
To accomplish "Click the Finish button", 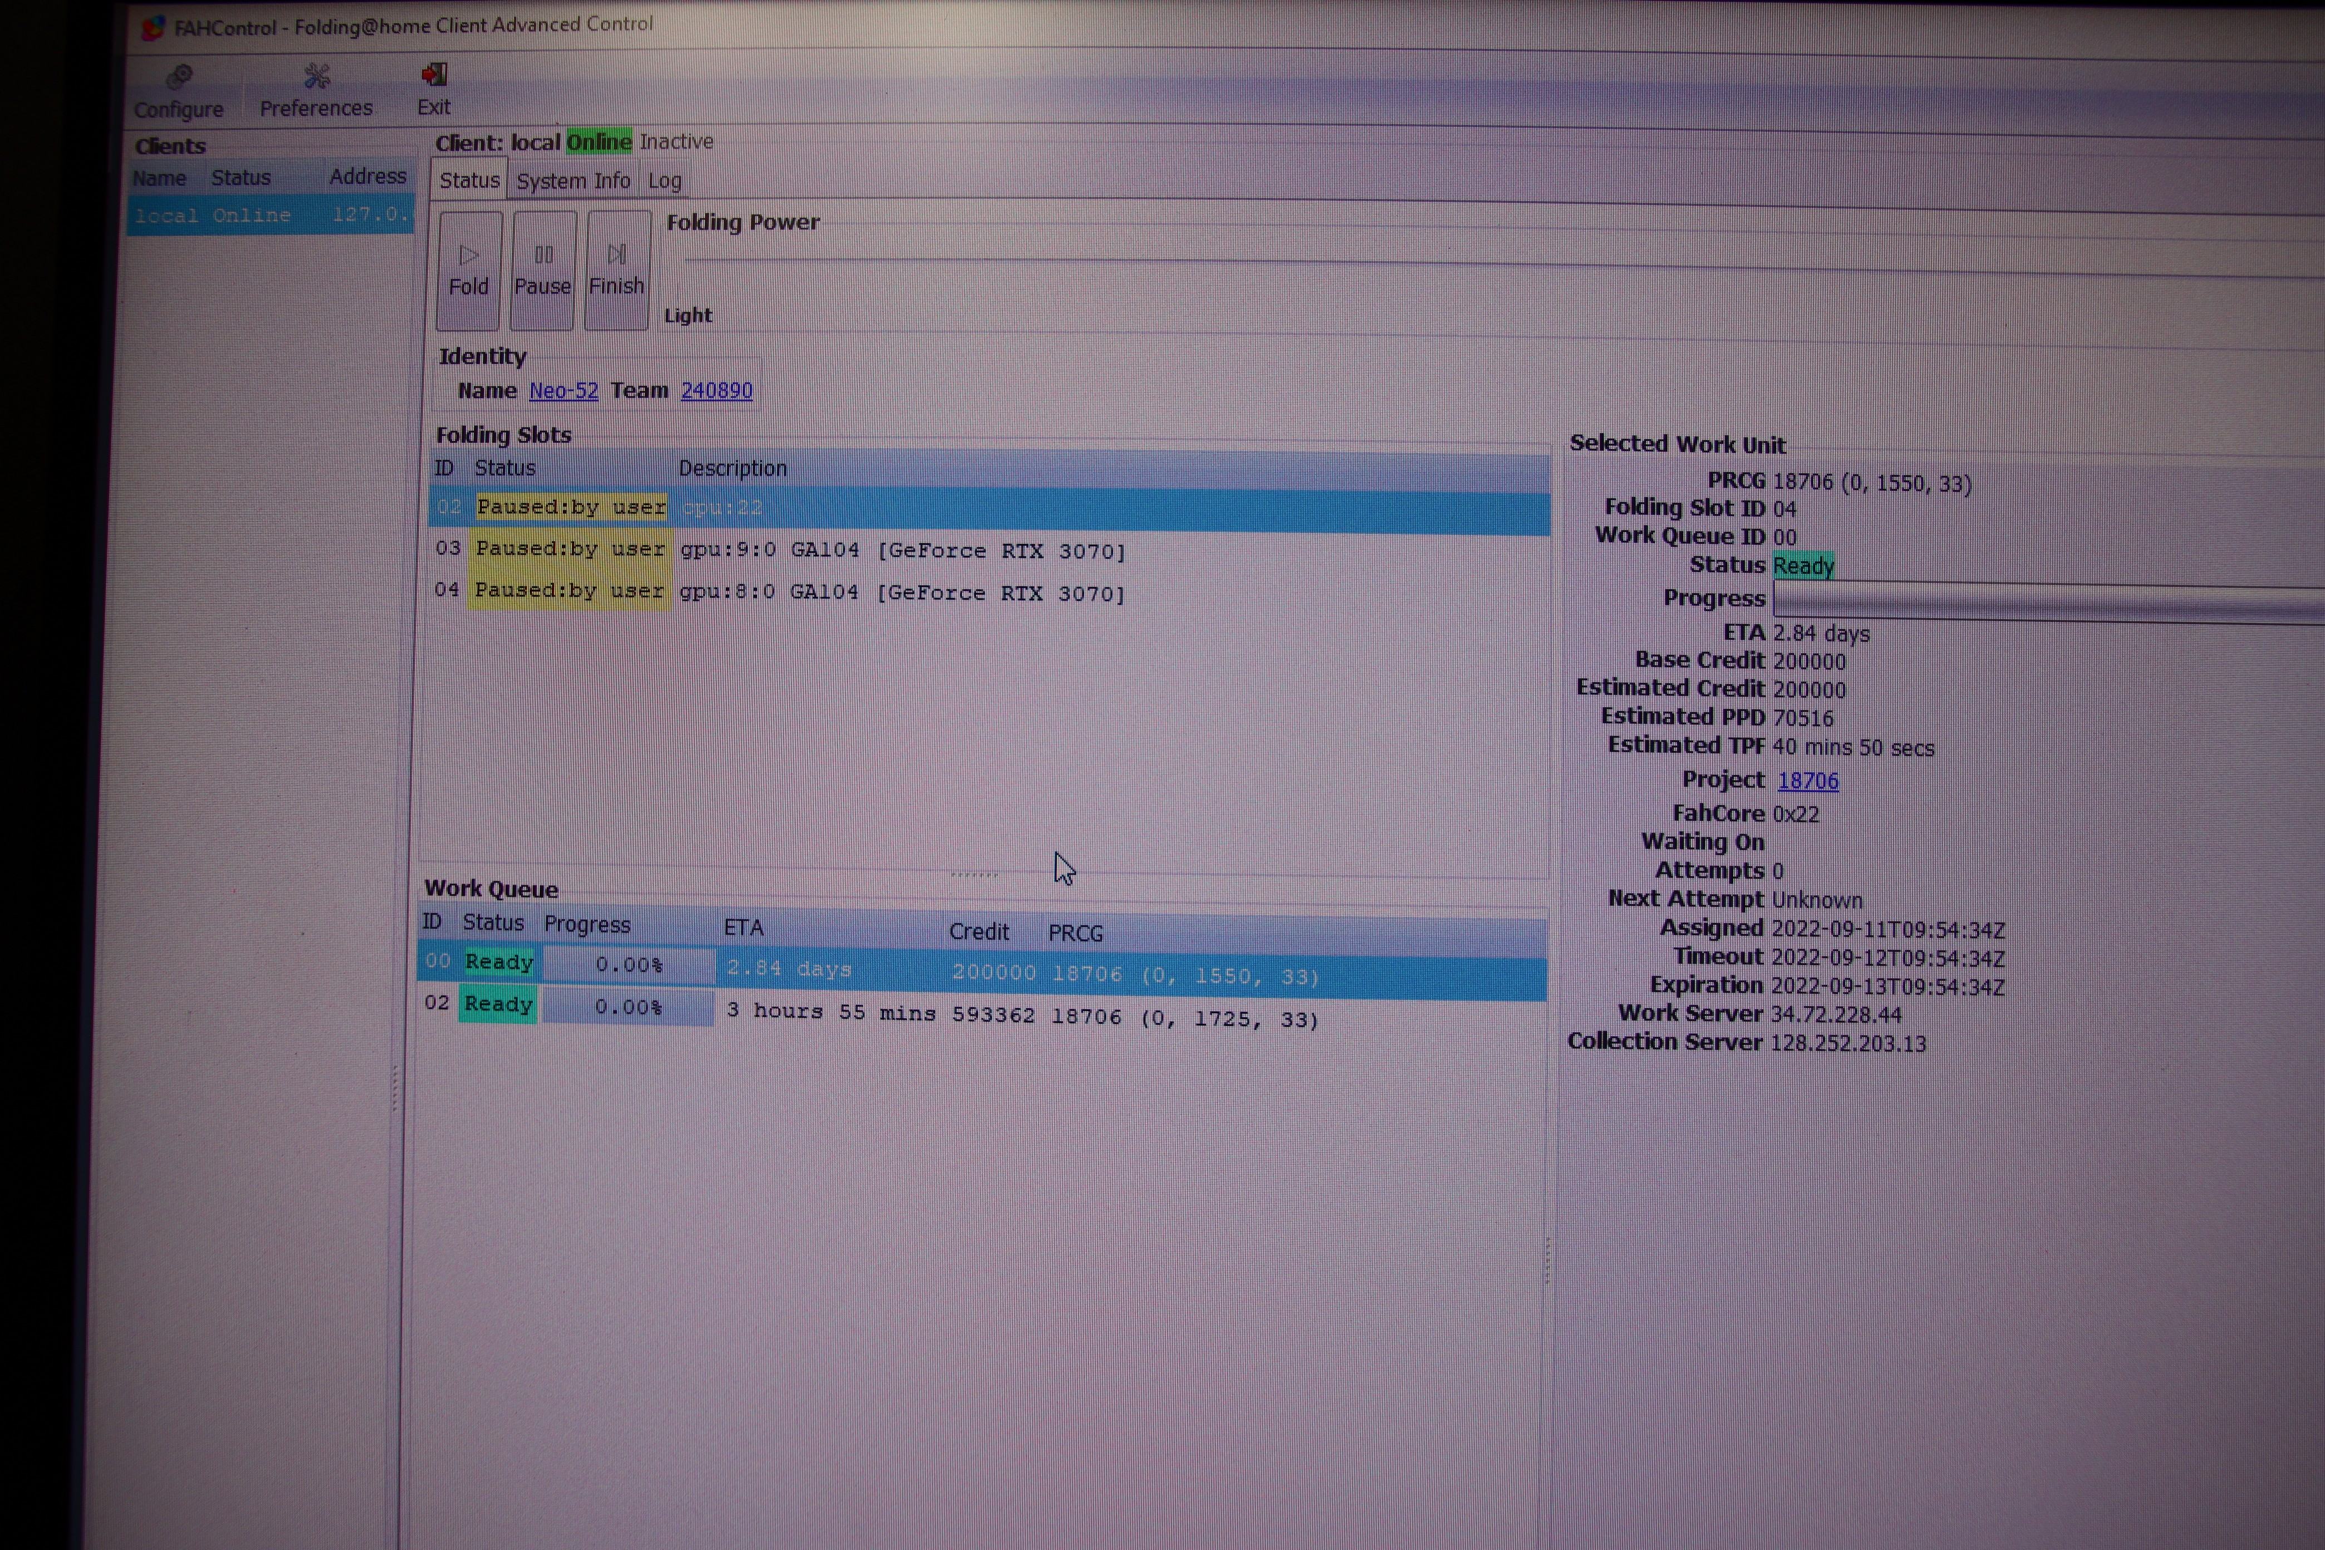I will click(x=617, y=270).
